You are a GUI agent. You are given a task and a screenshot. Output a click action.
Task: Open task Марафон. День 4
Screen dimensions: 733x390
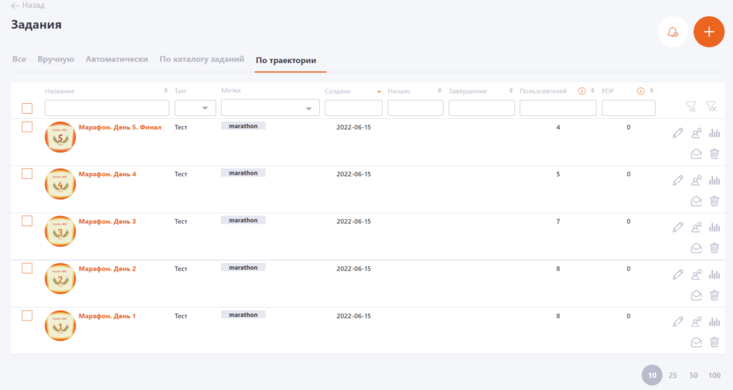[x=107, y=174]
